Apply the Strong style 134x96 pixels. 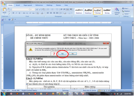click(107, 11)
